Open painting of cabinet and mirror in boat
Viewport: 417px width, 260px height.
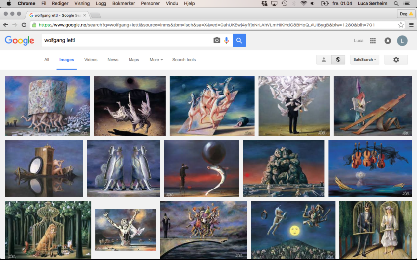tap(44, 168)
